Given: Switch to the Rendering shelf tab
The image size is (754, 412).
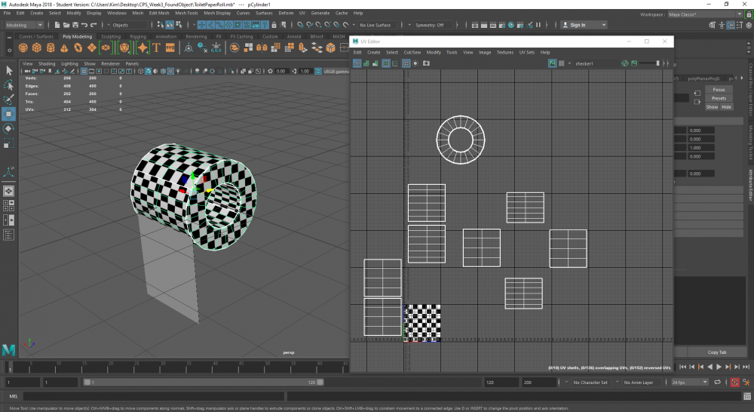Looking at the screenshot, I should click(196, 36).
